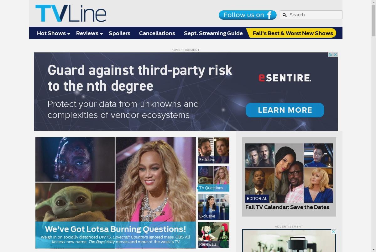Expand the Hot Shows dropdown arrow
The image size is (376, 252).
tap(69, 34)
